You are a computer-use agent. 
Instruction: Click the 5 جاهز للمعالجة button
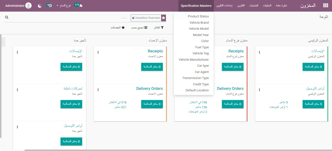(x=313, y=104)
